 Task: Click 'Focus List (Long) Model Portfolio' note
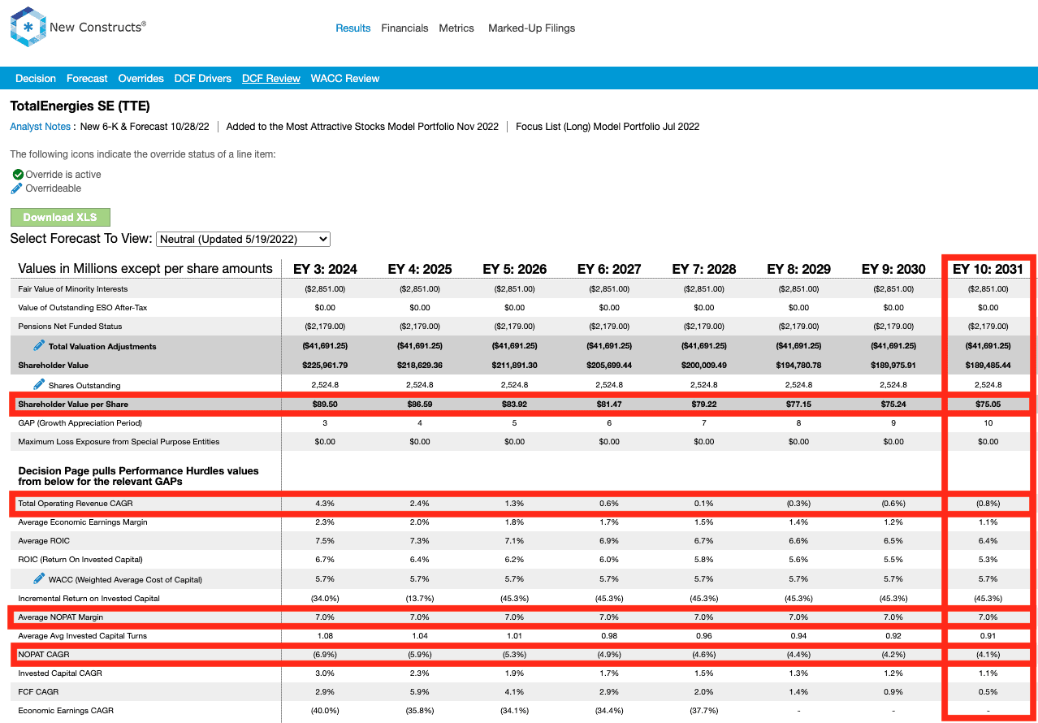point(608,127)
